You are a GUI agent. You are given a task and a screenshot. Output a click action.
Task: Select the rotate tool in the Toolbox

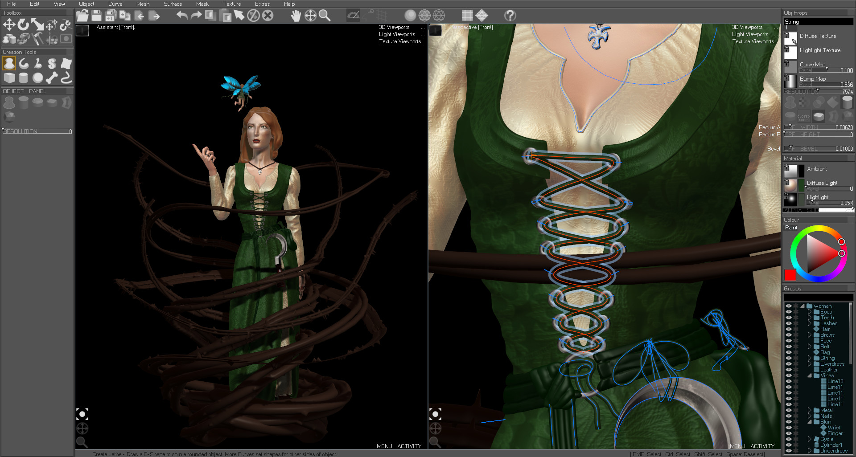23,24
